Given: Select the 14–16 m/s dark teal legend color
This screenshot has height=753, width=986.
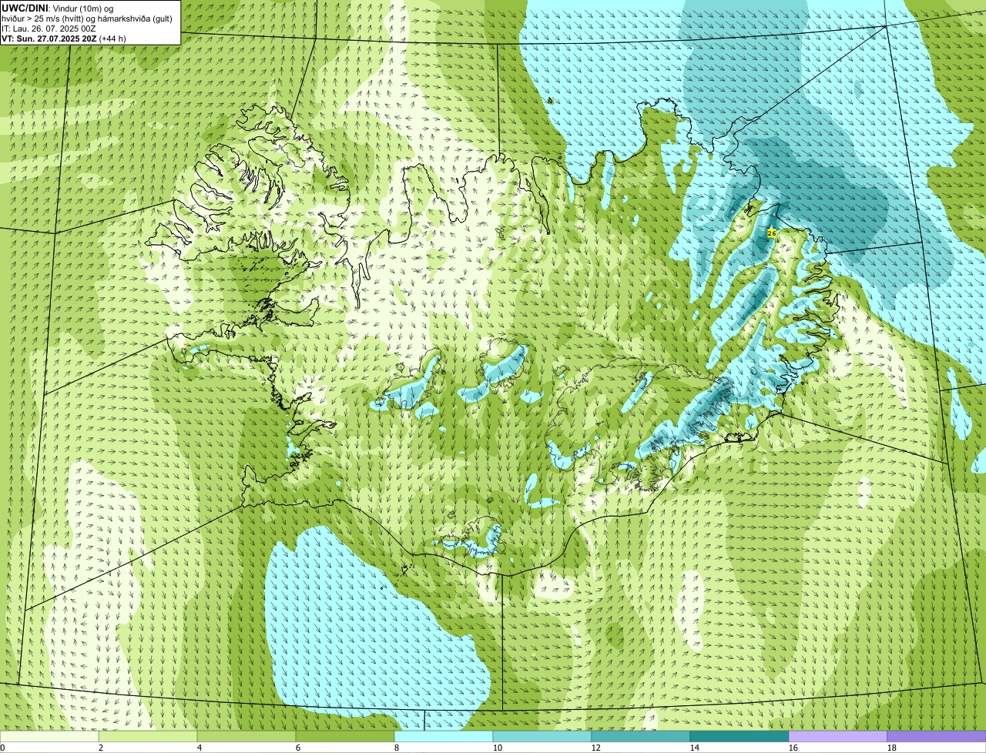Looking at the screenshot, I should (x=739, y=736).
